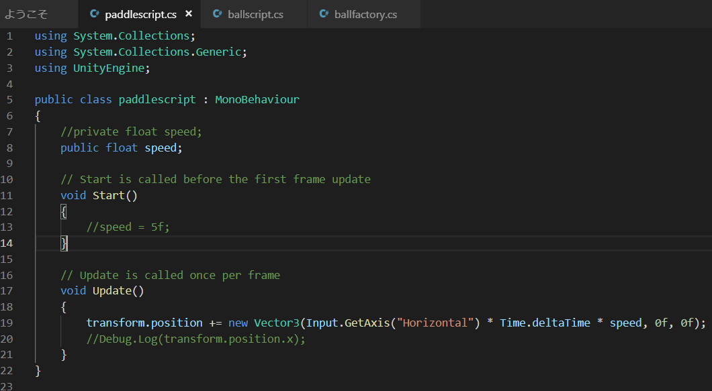712x391 pixels.
Task: Click the commented Debug.Log line
Action: click(195, 339)
